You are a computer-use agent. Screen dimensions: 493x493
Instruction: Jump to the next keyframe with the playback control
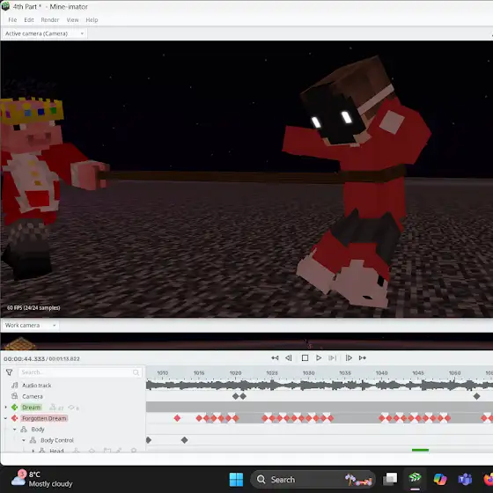tap(363, 357)
